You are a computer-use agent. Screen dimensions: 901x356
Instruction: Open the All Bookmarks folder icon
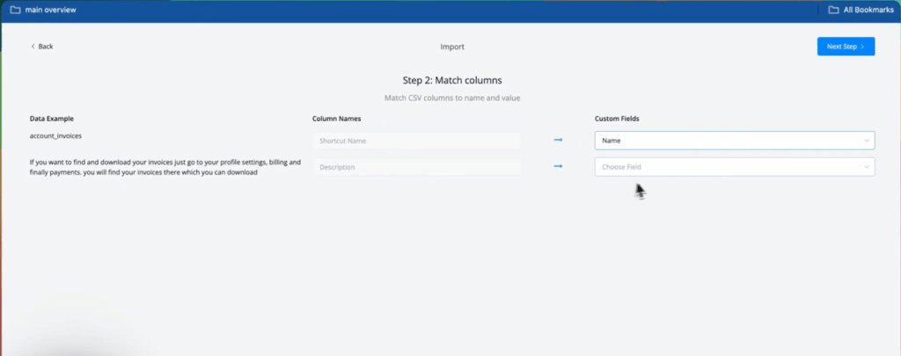click(x=833, y=11)
